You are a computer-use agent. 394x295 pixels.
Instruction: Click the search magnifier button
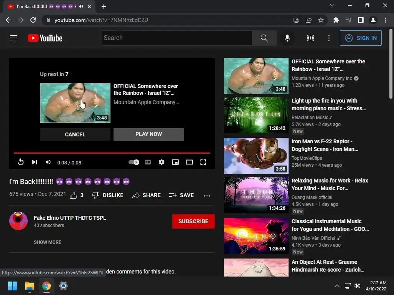[264, 38]
